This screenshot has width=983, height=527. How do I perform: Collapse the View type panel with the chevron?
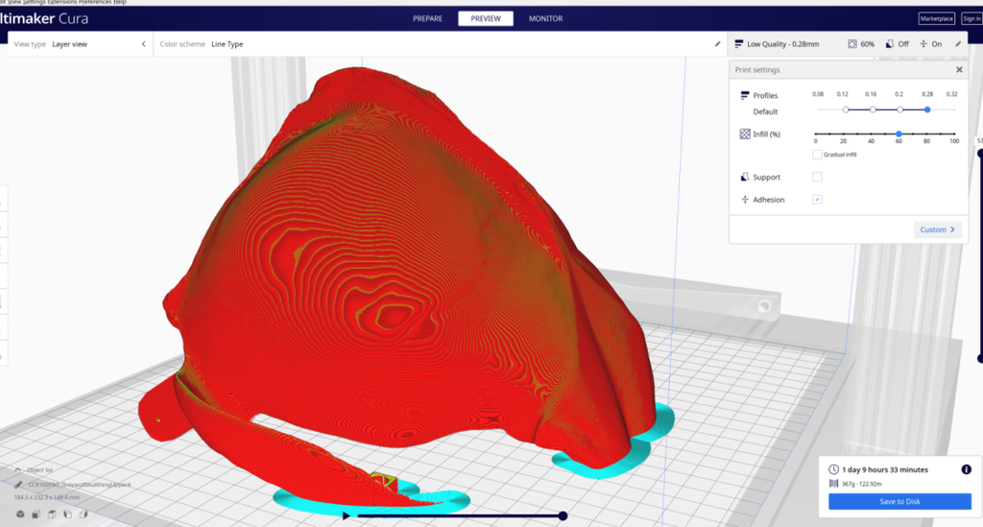click(144, 44)
